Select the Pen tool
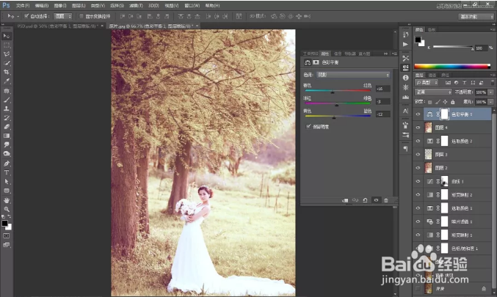Image resolution: width=497 pixels, height=297 pixels. pos(7,164)
